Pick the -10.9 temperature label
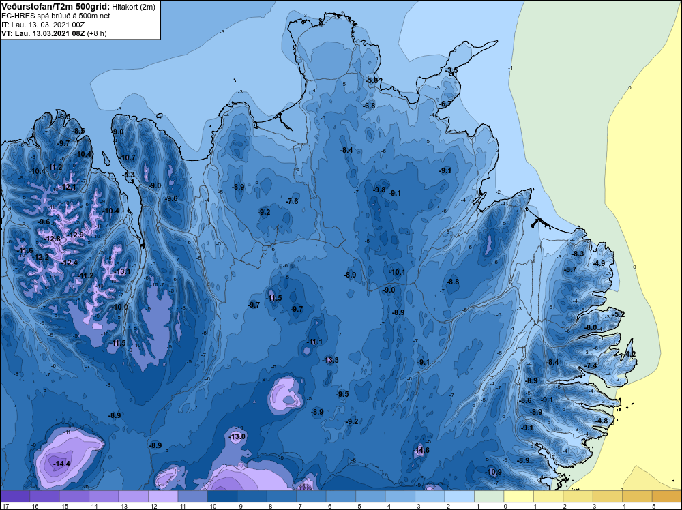The height and width of the screenshot is (510, 682). pos(493,472)
